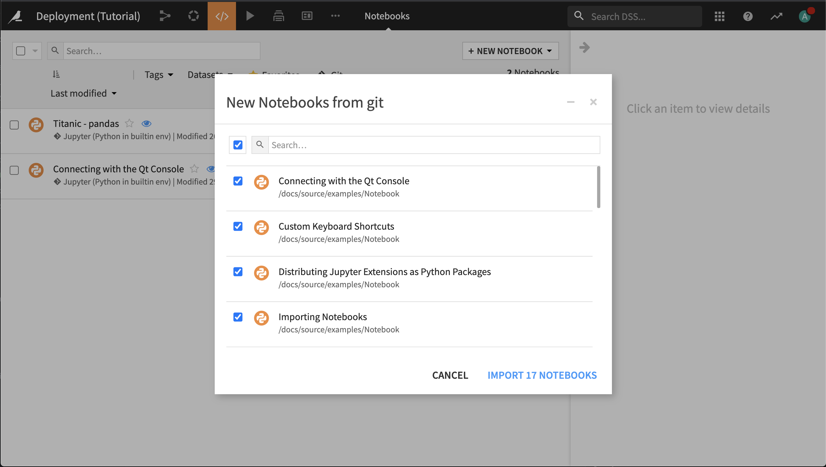This screenshot has height=467, width=826.
Task: Open the Flow view icon
Action: coord(165,16)
